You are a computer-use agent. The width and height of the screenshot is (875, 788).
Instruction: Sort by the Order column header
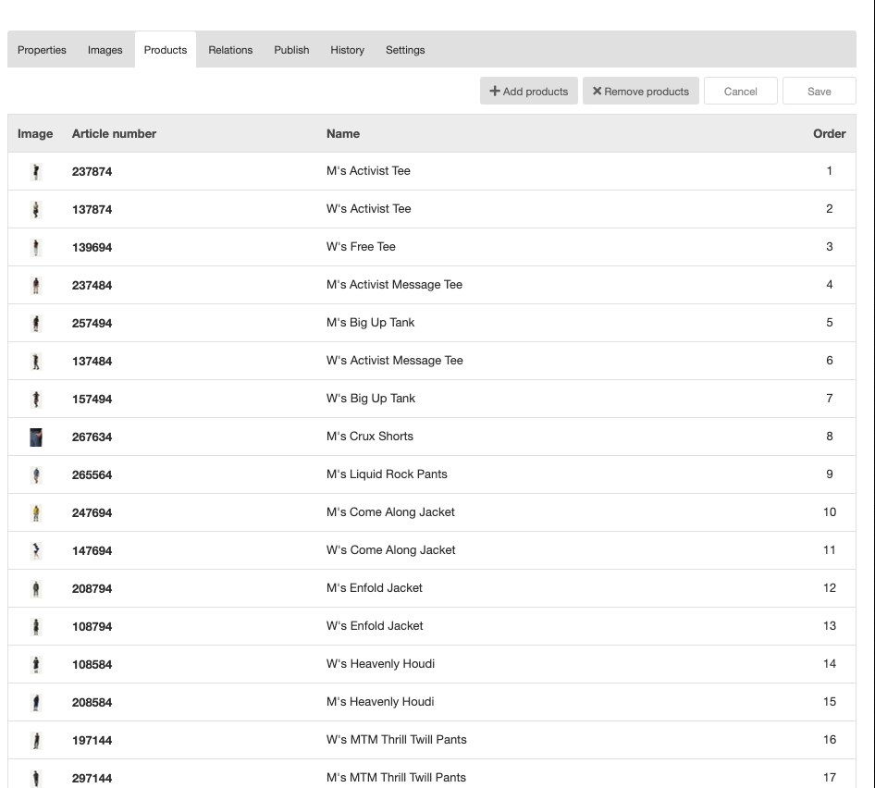point(829,133)
